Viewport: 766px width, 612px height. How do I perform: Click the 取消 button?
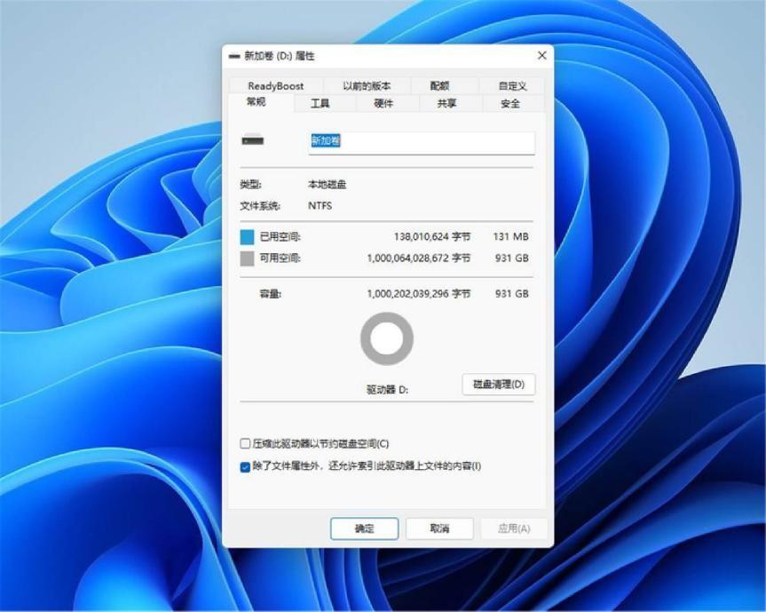point(439,529)
